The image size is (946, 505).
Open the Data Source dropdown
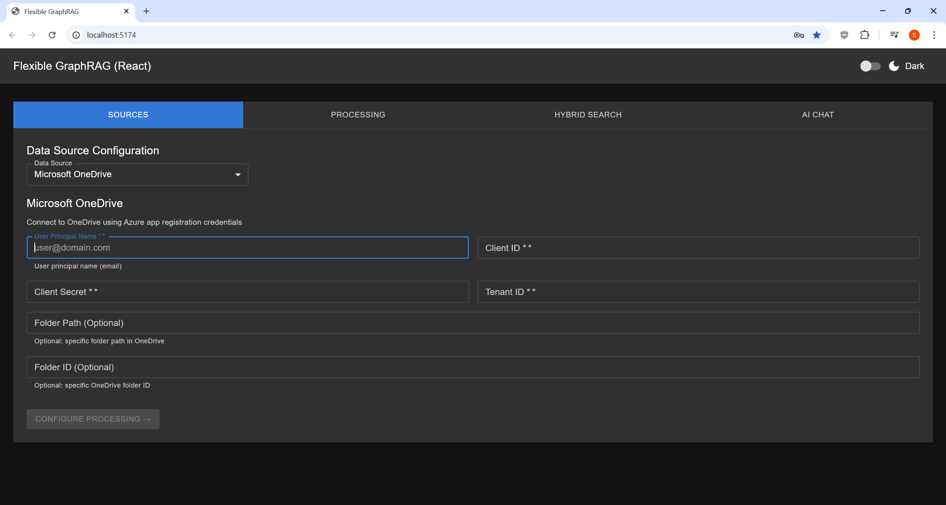click(x=137, y=174)
